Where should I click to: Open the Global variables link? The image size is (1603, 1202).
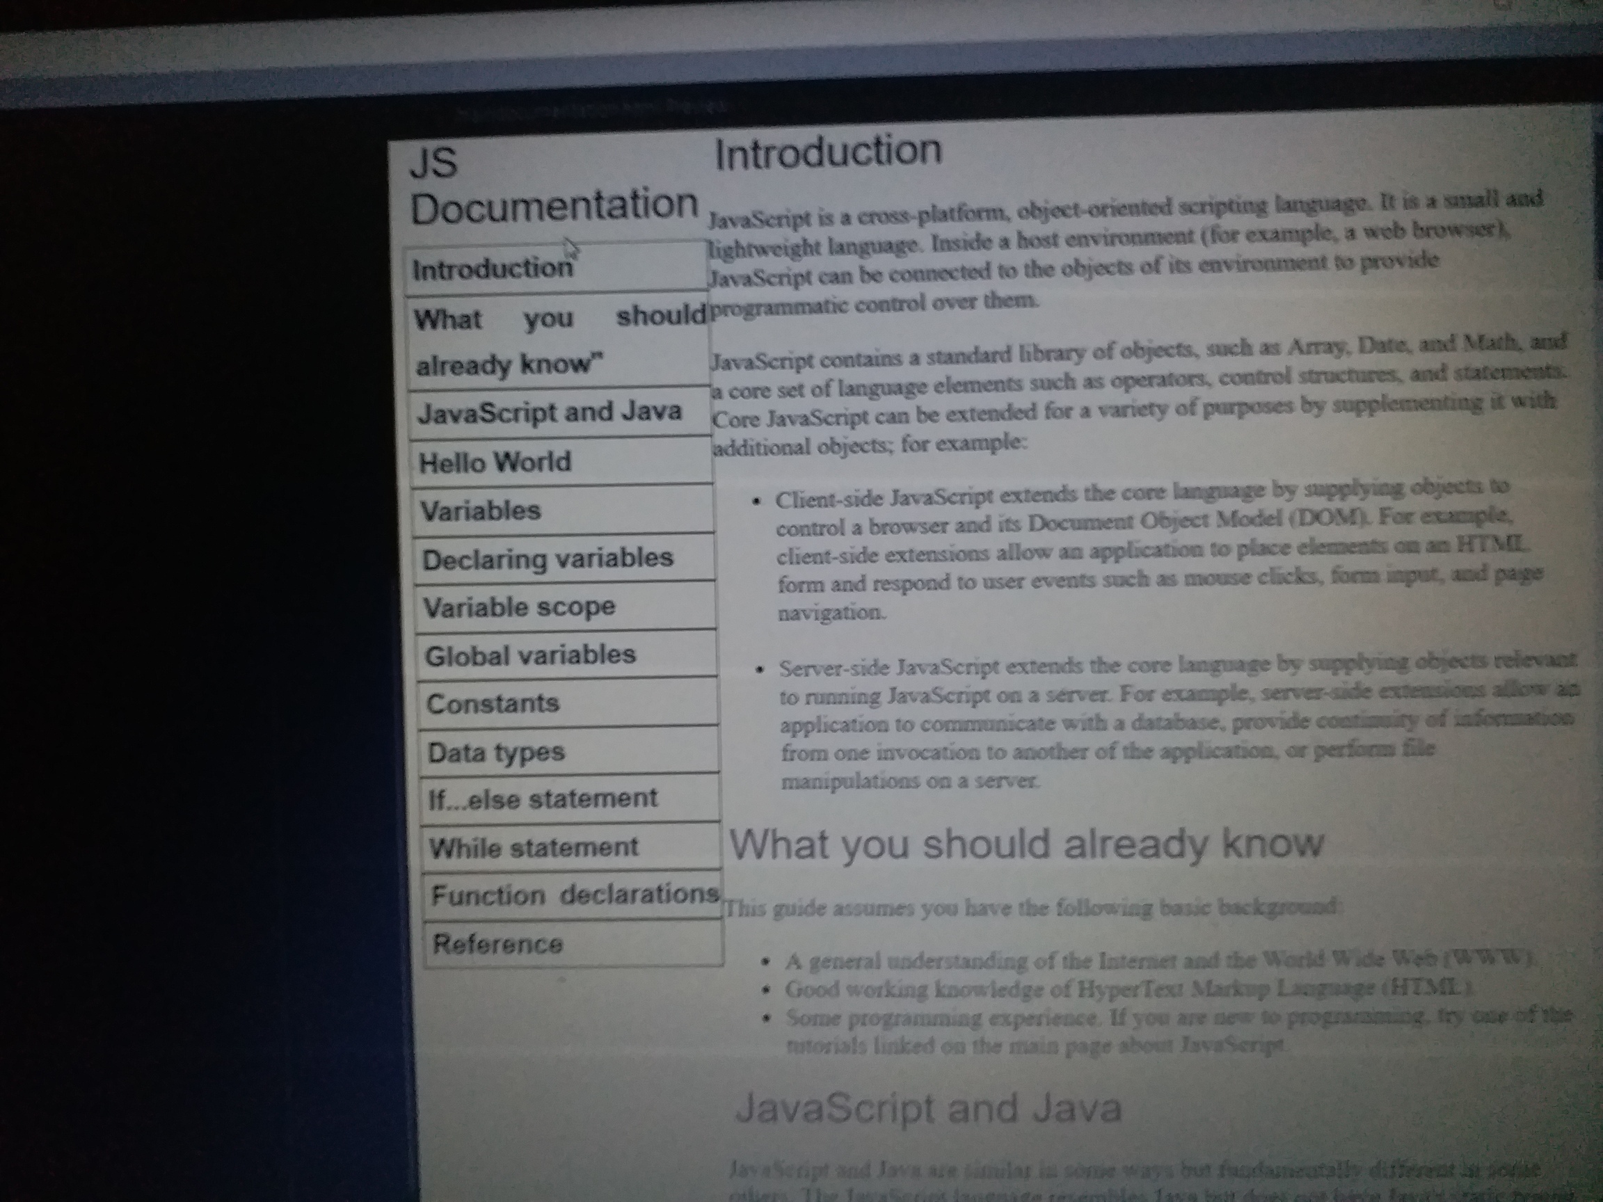[x=529, y=655]
